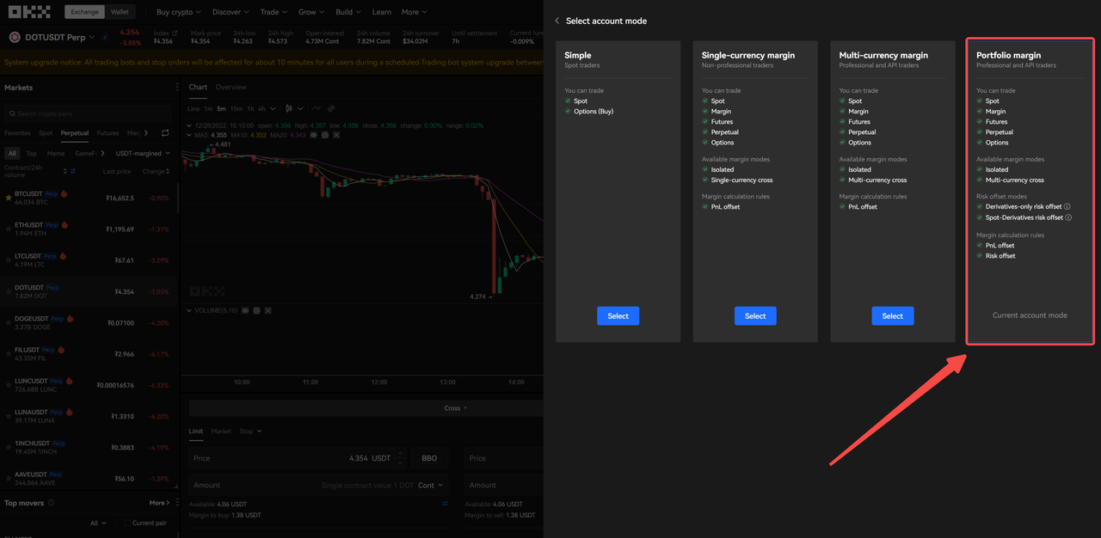Screen dimensions: 1101x538
Task: Open the Spot markets tab
Action: [46, 133]
